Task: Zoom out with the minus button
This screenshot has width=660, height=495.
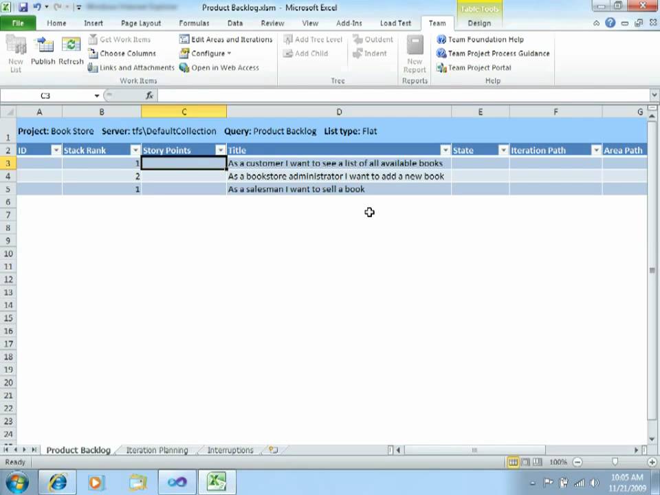Action: click(x=578, y=462)
